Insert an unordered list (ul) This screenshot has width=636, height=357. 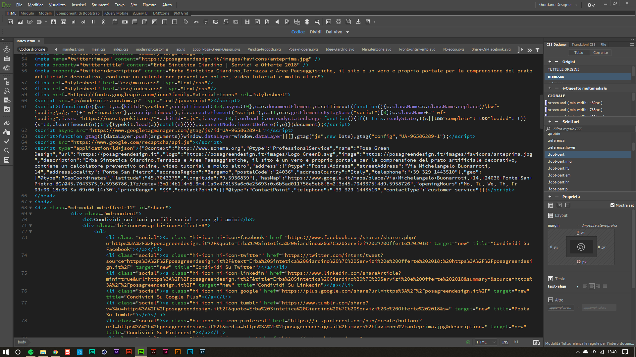[74, 22]
